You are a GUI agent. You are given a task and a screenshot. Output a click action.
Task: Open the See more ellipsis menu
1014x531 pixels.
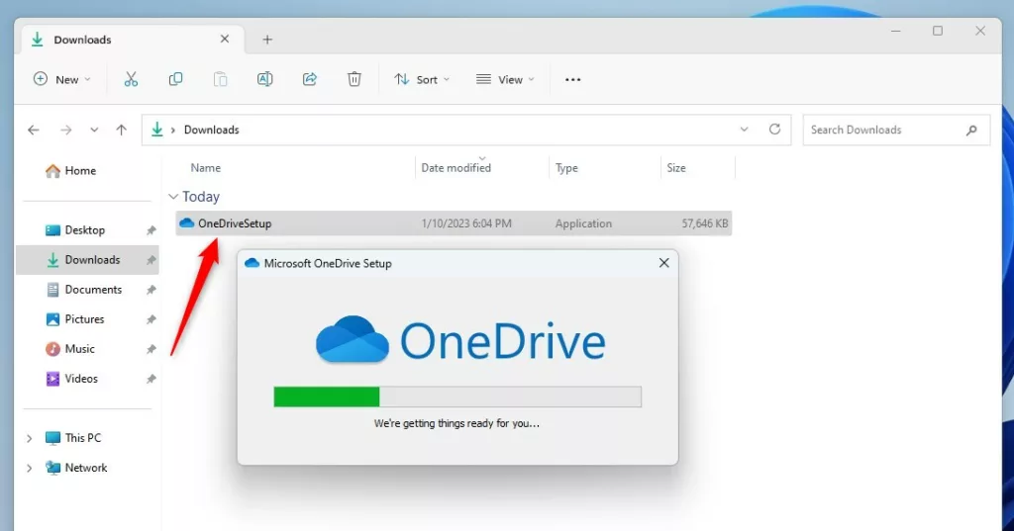coord(573,79)
